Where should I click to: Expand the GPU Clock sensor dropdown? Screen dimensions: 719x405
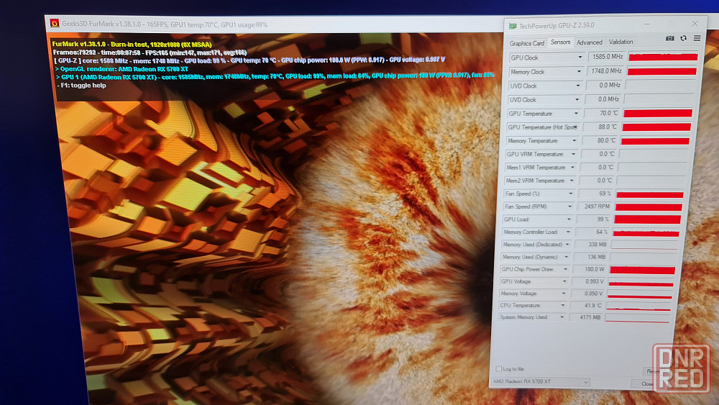coord(580,58)
